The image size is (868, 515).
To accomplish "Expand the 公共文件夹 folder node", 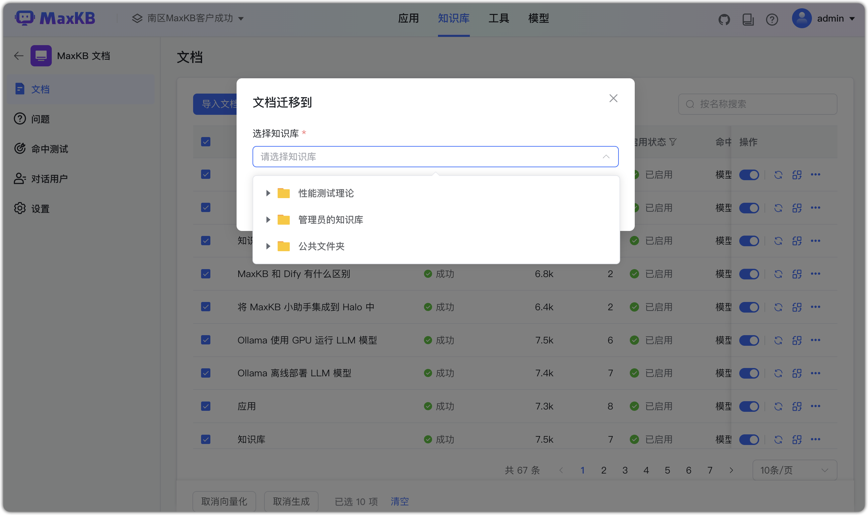I will click(x=268, y=246).
